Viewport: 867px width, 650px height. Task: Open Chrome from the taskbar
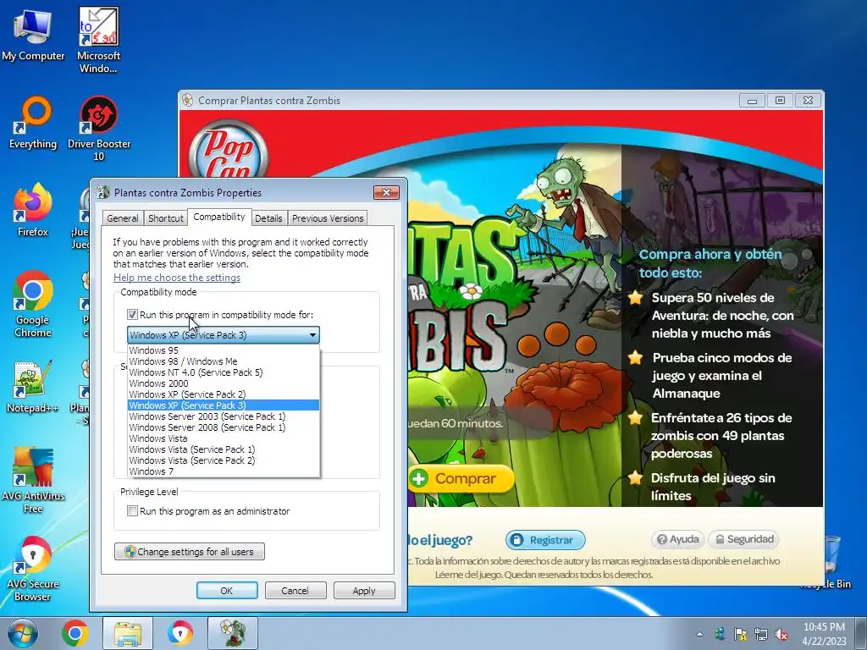pos(75,633)
